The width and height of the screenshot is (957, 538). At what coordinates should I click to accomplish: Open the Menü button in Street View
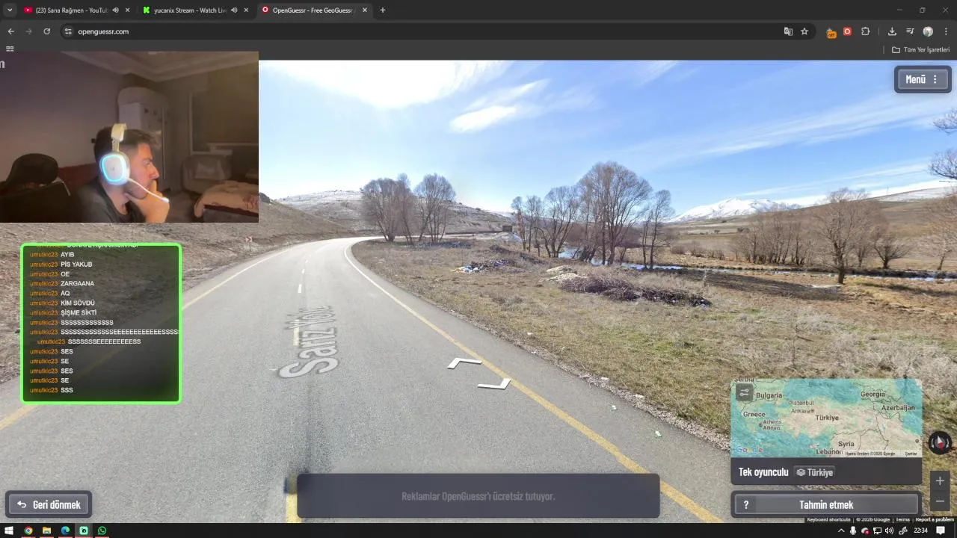click(923, 79)
